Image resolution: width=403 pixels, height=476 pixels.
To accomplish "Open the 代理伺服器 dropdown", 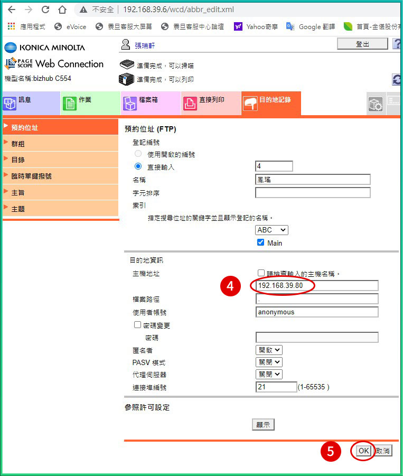I will point(269,375).
